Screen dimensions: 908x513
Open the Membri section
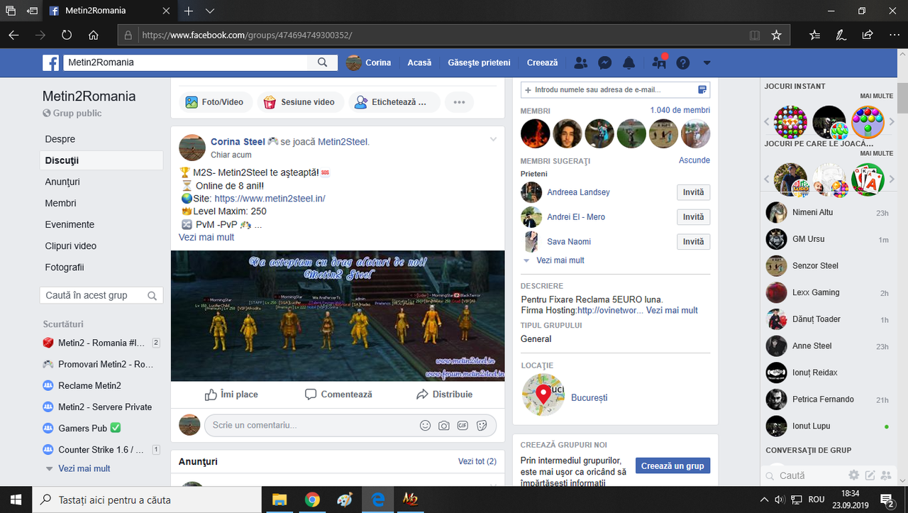point(60,203)
